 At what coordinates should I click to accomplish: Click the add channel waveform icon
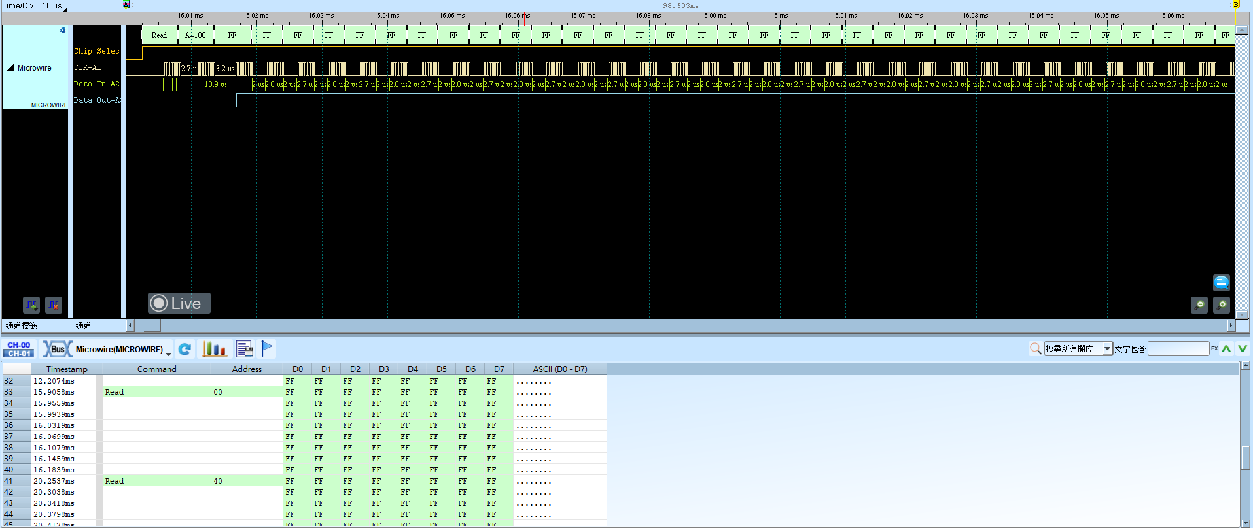[x=31, y=305]
